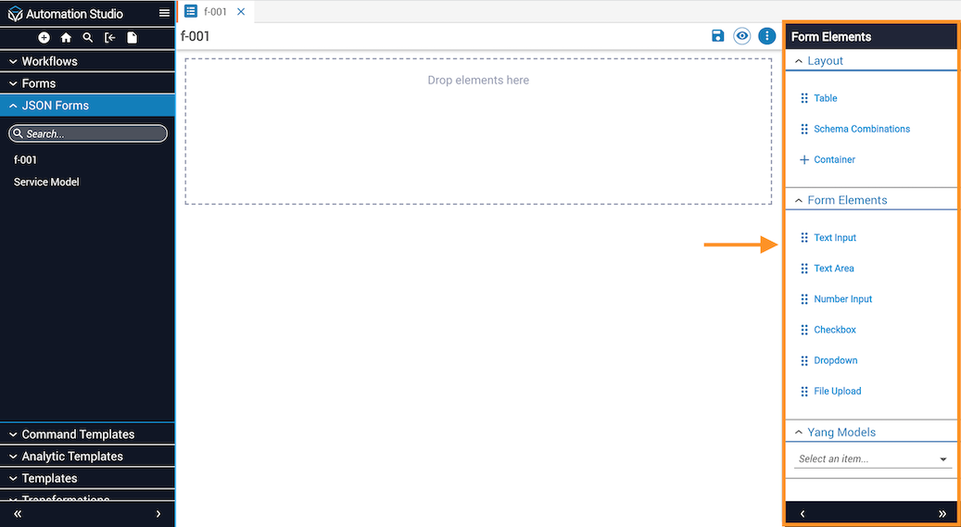Grab the Schema Combinations drag handle

coord(804,129)
